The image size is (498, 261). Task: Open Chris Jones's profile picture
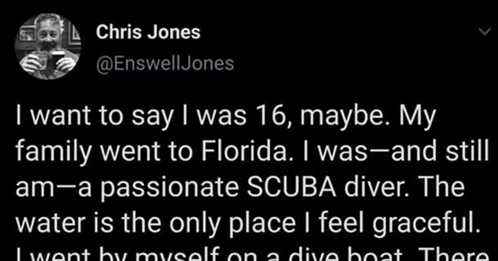click(x=48, y=46)
